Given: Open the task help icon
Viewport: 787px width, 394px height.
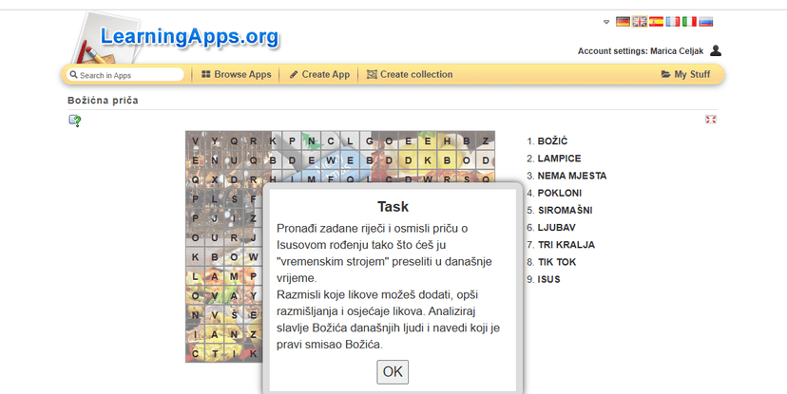Looking at the screenshot, I should tap(74, 120).
